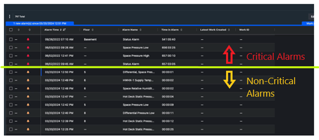Viewport: 319px width, 140px height.
Task: Select the '657:00:10' time in alarm value
Action: click(x=168, y=56)
